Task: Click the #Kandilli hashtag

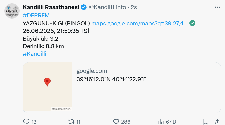Action: point(35,54)
